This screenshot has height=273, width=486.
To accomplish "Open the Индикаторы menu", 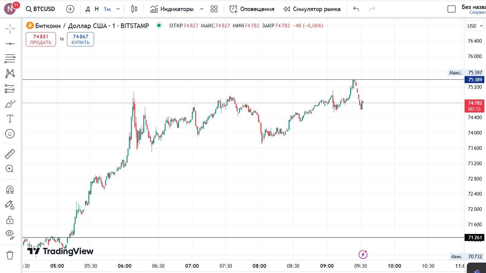I will pos(172,9).
